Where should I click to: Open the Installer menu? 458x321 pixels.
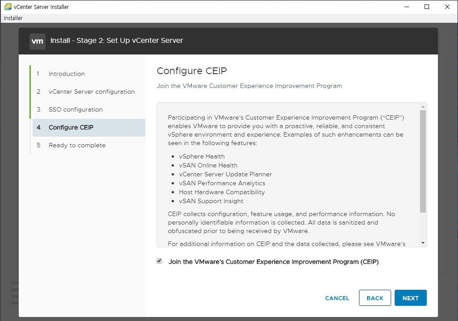[13, 18]
